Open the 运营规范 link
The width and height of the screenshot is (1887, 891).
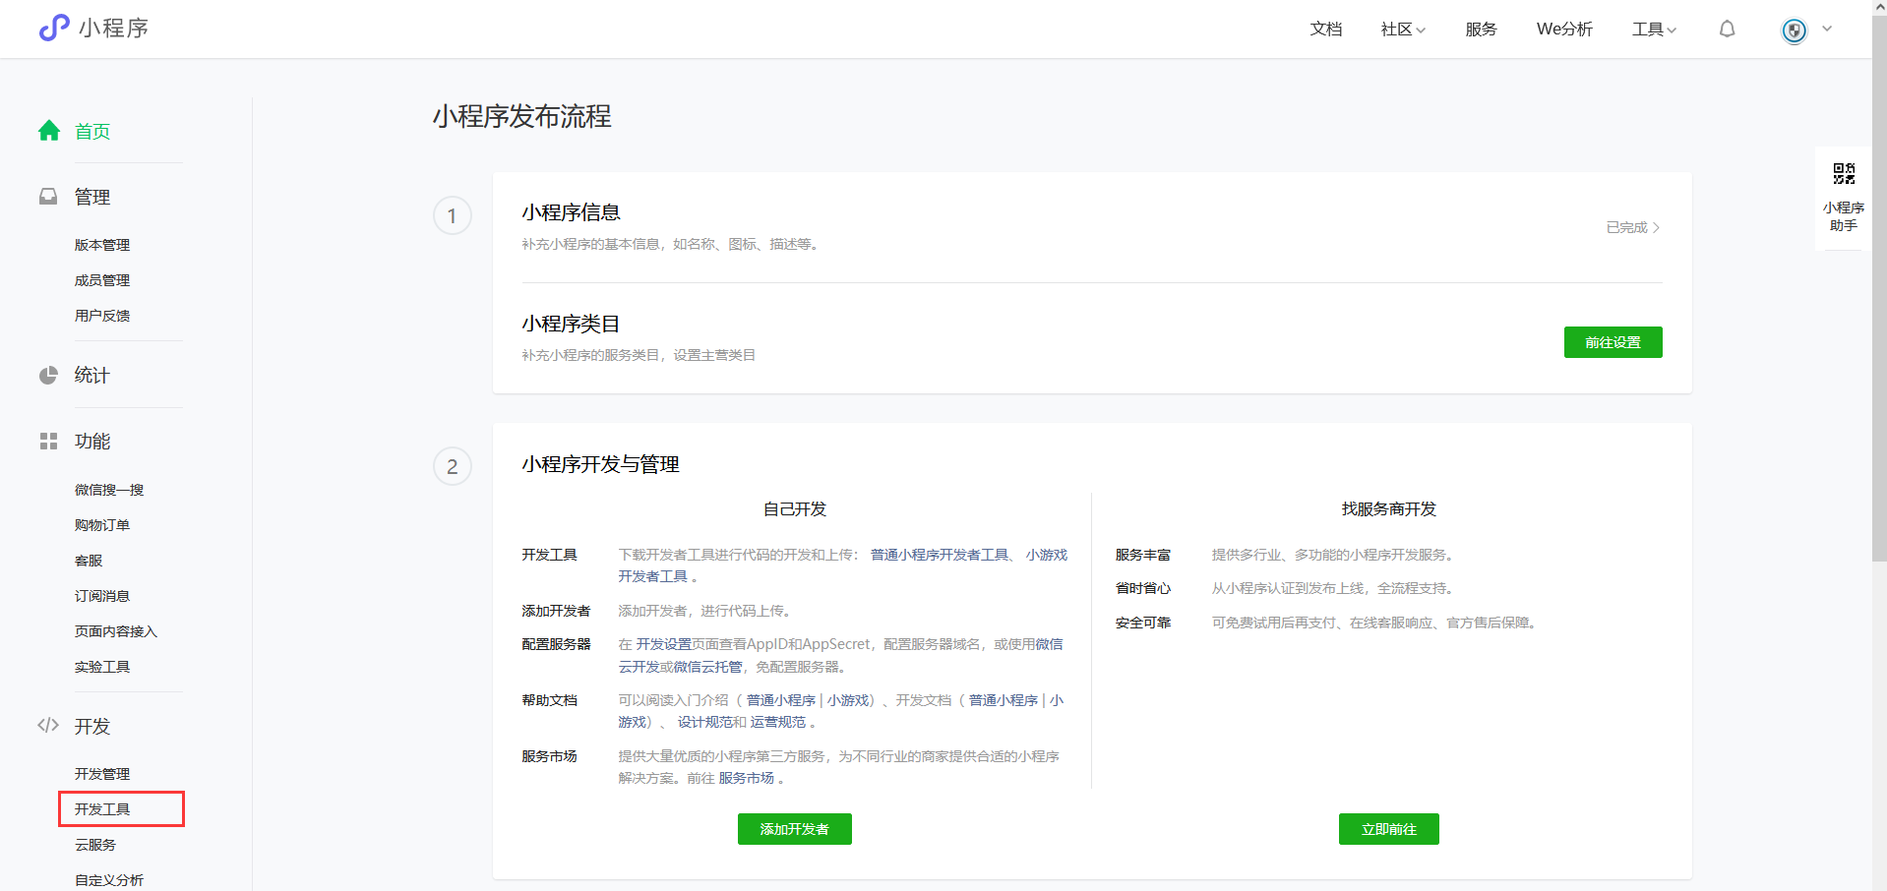(x=777, y=722)
